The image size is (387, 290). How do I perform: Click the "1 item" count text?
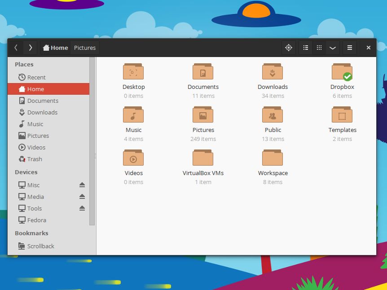(203, 182)
